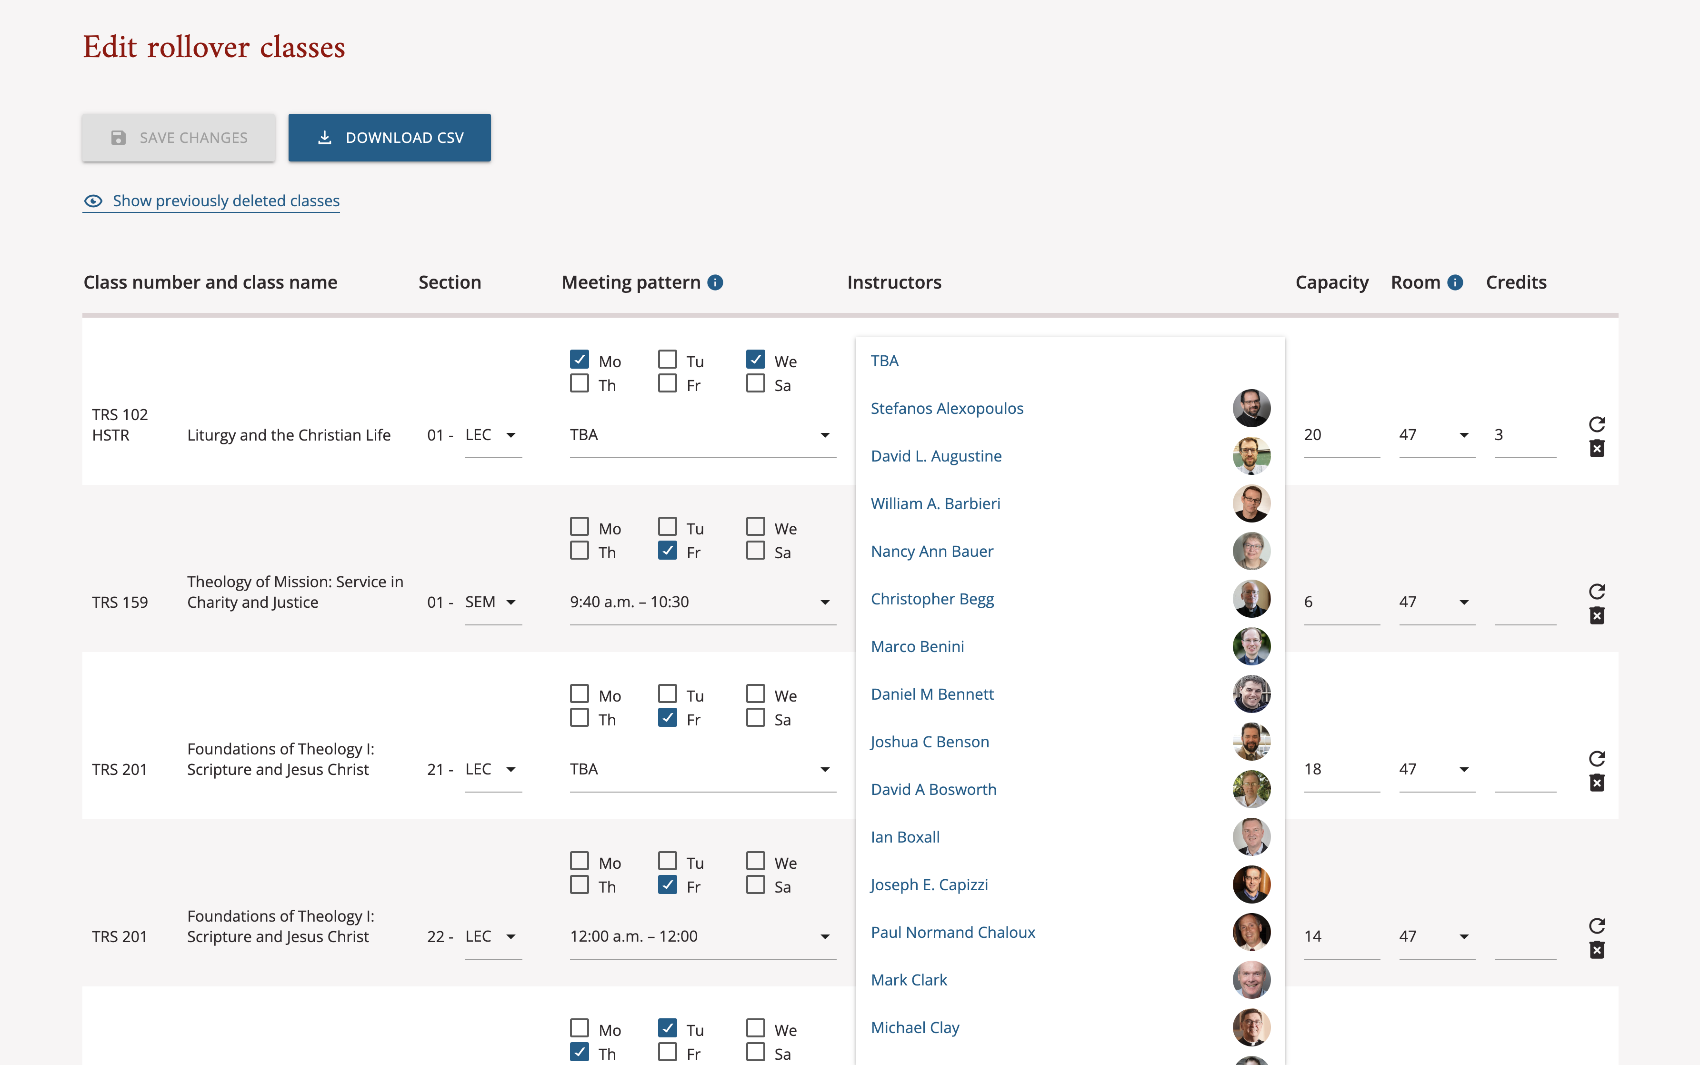Select Ian Boxall as instructor
Image resolution: width=1700 pixels, height=1065 pixels.
point(1070,837)
